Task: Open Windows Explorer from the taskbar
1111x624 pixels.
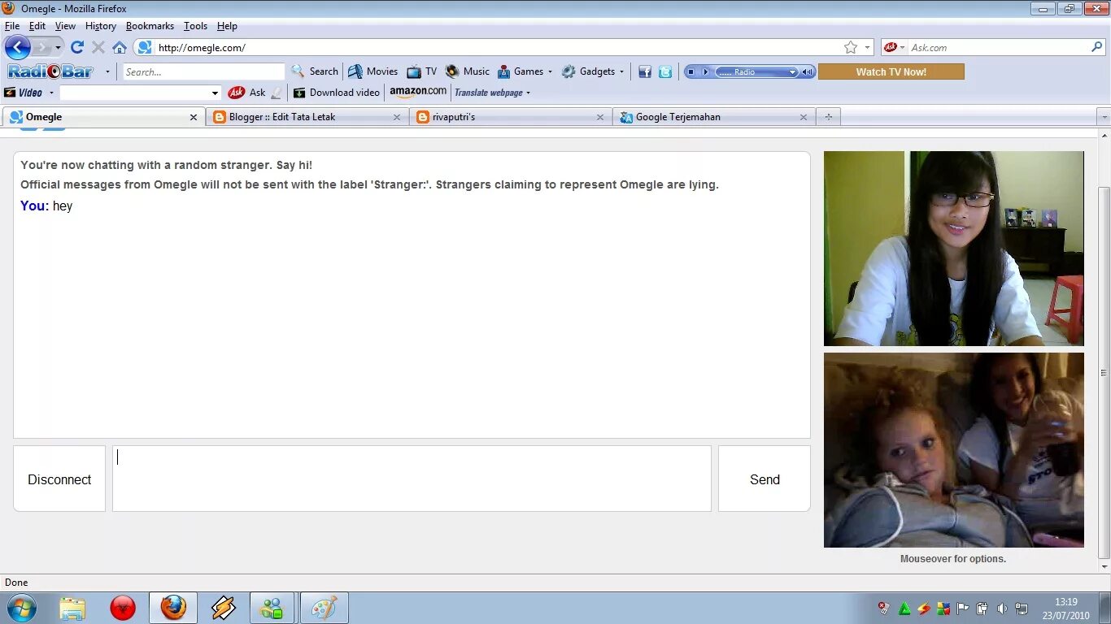Action: 72,608
